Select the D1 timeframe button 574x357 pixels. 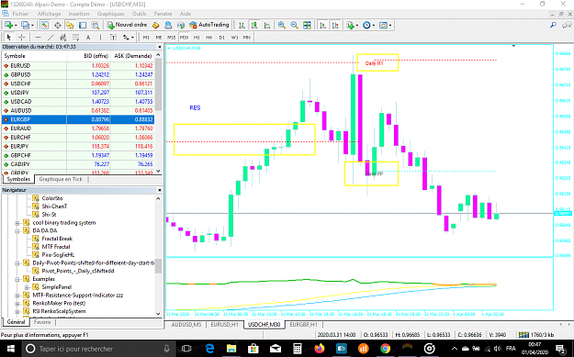click(222, 38)
